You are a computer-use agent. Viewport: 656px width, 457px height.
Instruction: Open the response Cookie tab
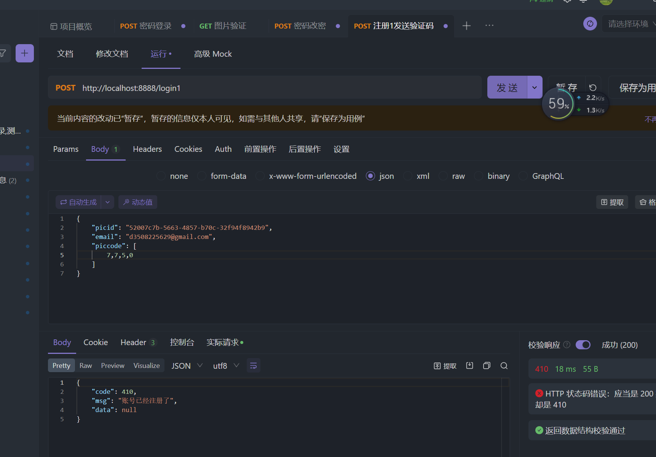(96, 342)
